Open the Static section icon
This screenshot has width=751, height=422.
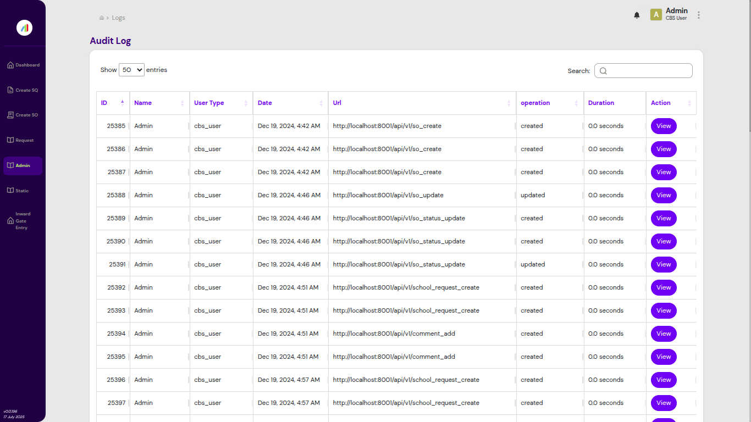point(9,190)
